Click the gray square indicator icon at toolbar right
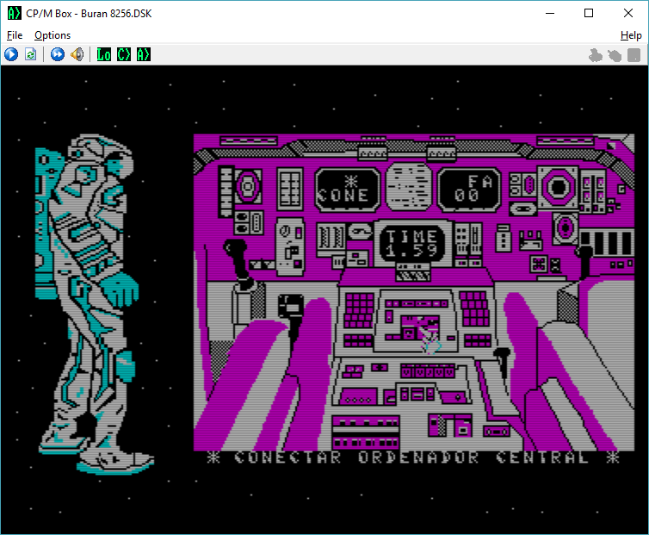649x535 pixels. (634, 55)
